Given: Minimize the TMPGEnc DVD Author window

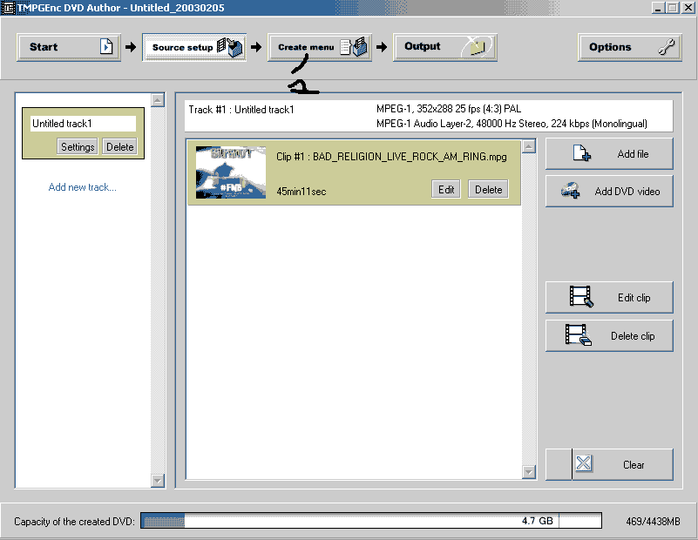Looking at the screenshot, I should [659, 8].
